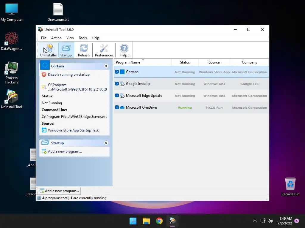Open the Cortana program folder path link
Image resolution: width=305 pixels, height=228 pixels.
[x=78, y=87]
